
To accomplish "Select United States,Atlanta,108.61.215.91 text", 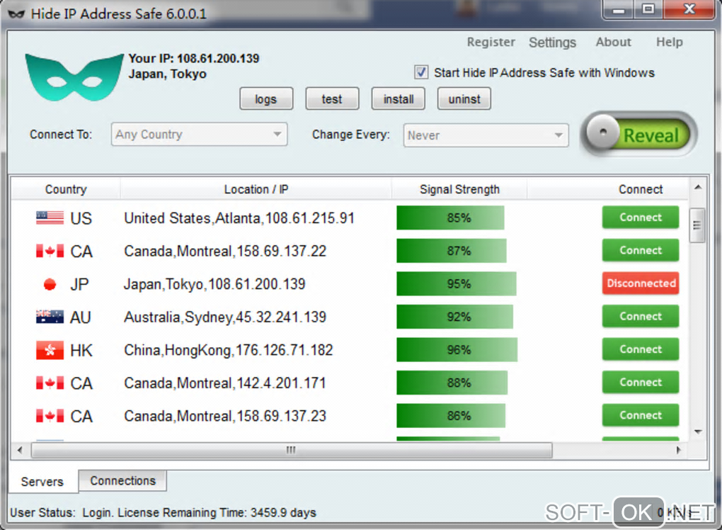I will click(x=239, y=218).
